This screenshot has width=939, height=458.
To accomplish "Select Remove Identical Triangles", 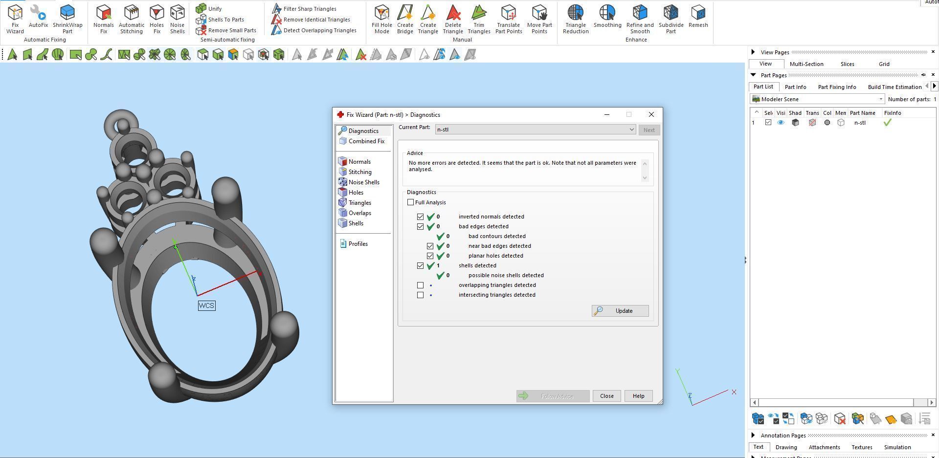I will tap(311, 20).
